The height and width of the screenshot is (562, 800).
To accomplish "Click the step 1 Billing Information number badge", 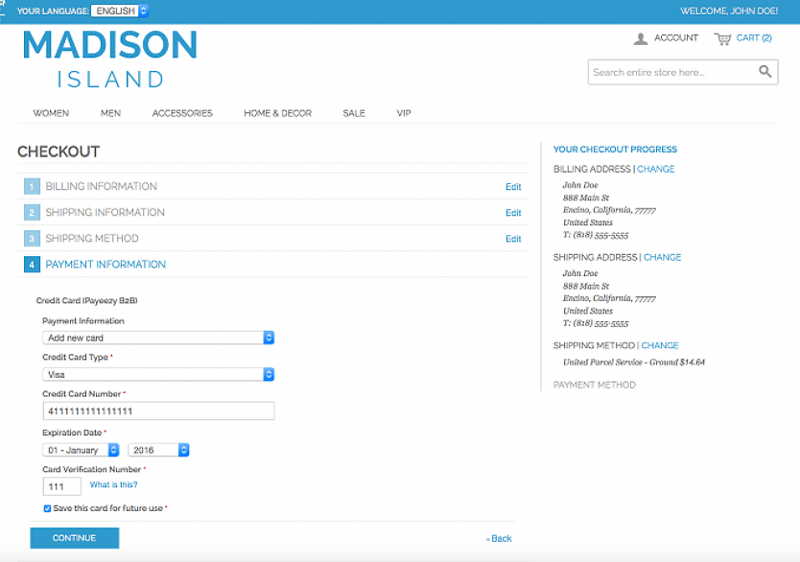I will (32, 187).
